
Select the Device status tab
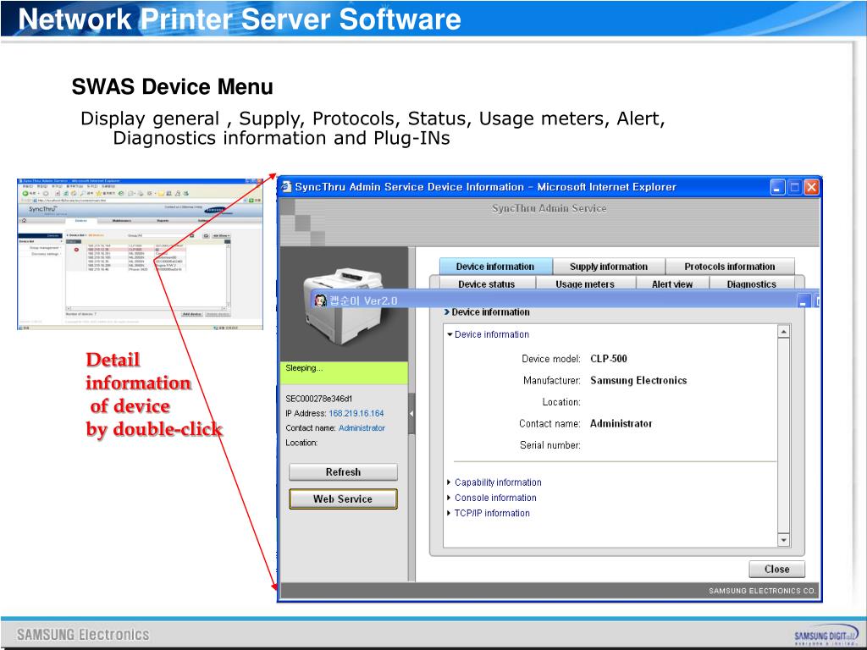(487, 284)
